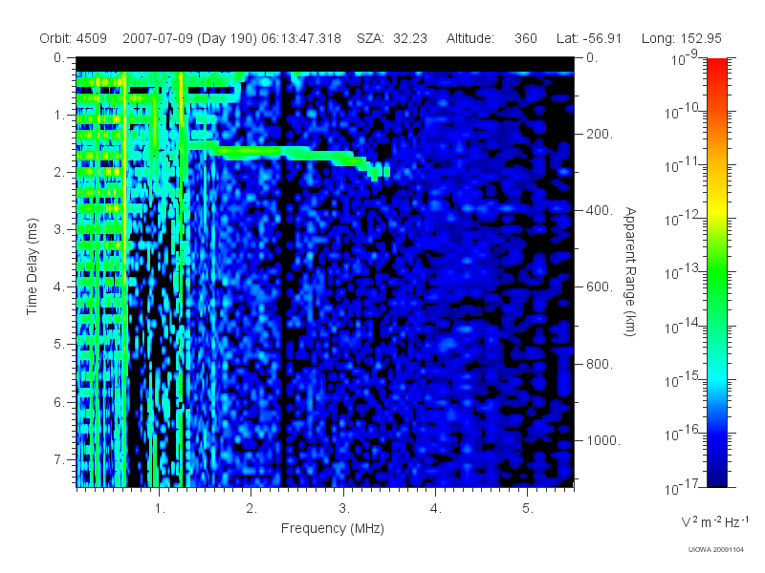Click the Orbit: 4509 header text

(74, 38)
